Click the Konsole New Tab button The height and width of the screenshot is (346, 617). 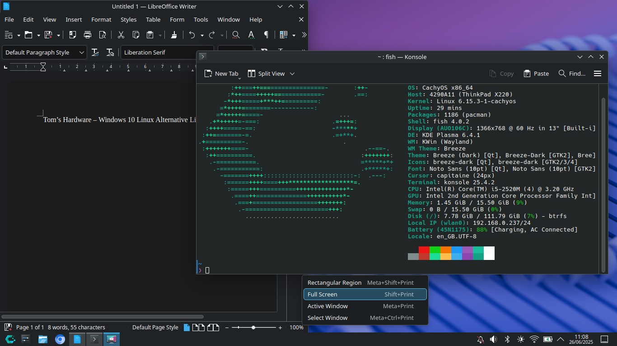point(221,73)
